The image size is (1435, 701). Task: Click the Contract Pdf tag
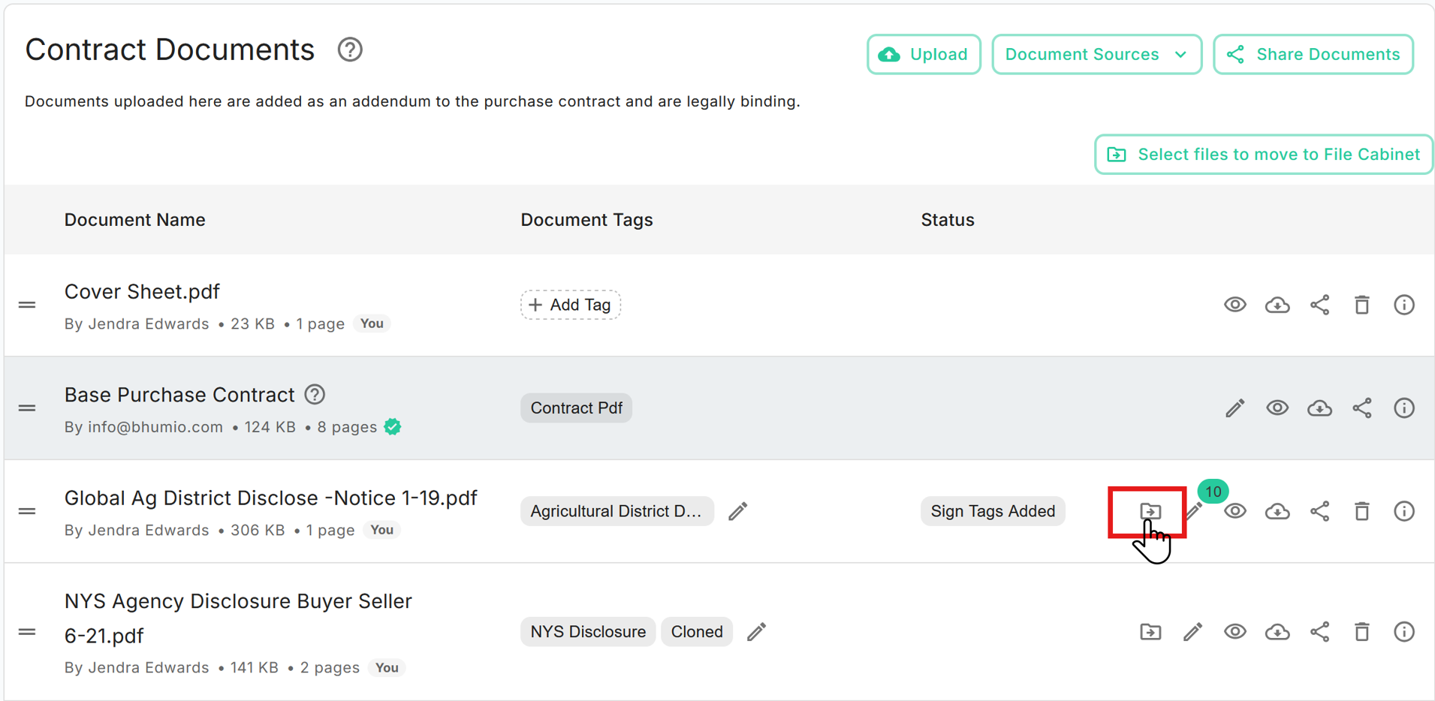576,408
